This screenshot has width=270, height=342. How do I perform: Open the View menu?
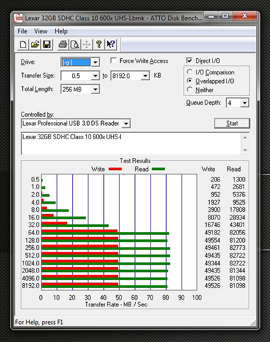(x=41, y=31)
